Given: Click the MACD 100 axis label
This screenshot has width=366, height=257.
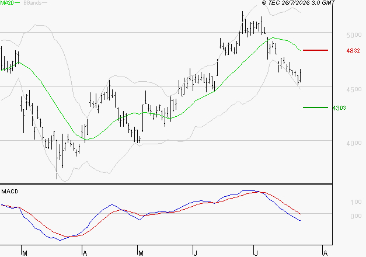Looking at the screenshot, I should pyautogui.click(x=356, y=202).
